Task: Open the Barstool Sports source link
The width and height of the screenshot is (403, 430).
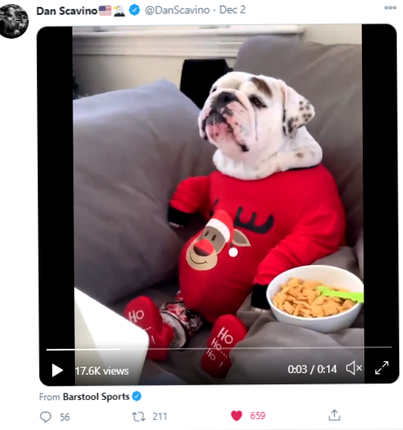Action: click(96, 397)
